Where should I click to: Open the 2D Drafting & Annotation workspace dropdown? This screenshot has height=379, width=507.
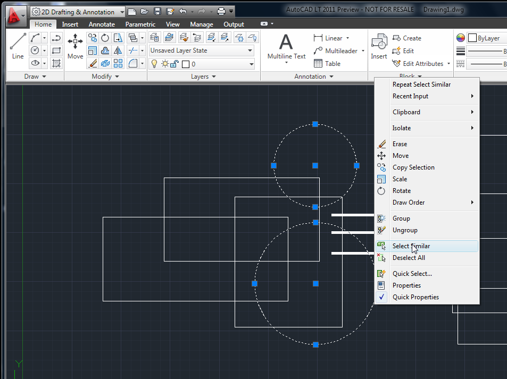(x=121, y=11)
